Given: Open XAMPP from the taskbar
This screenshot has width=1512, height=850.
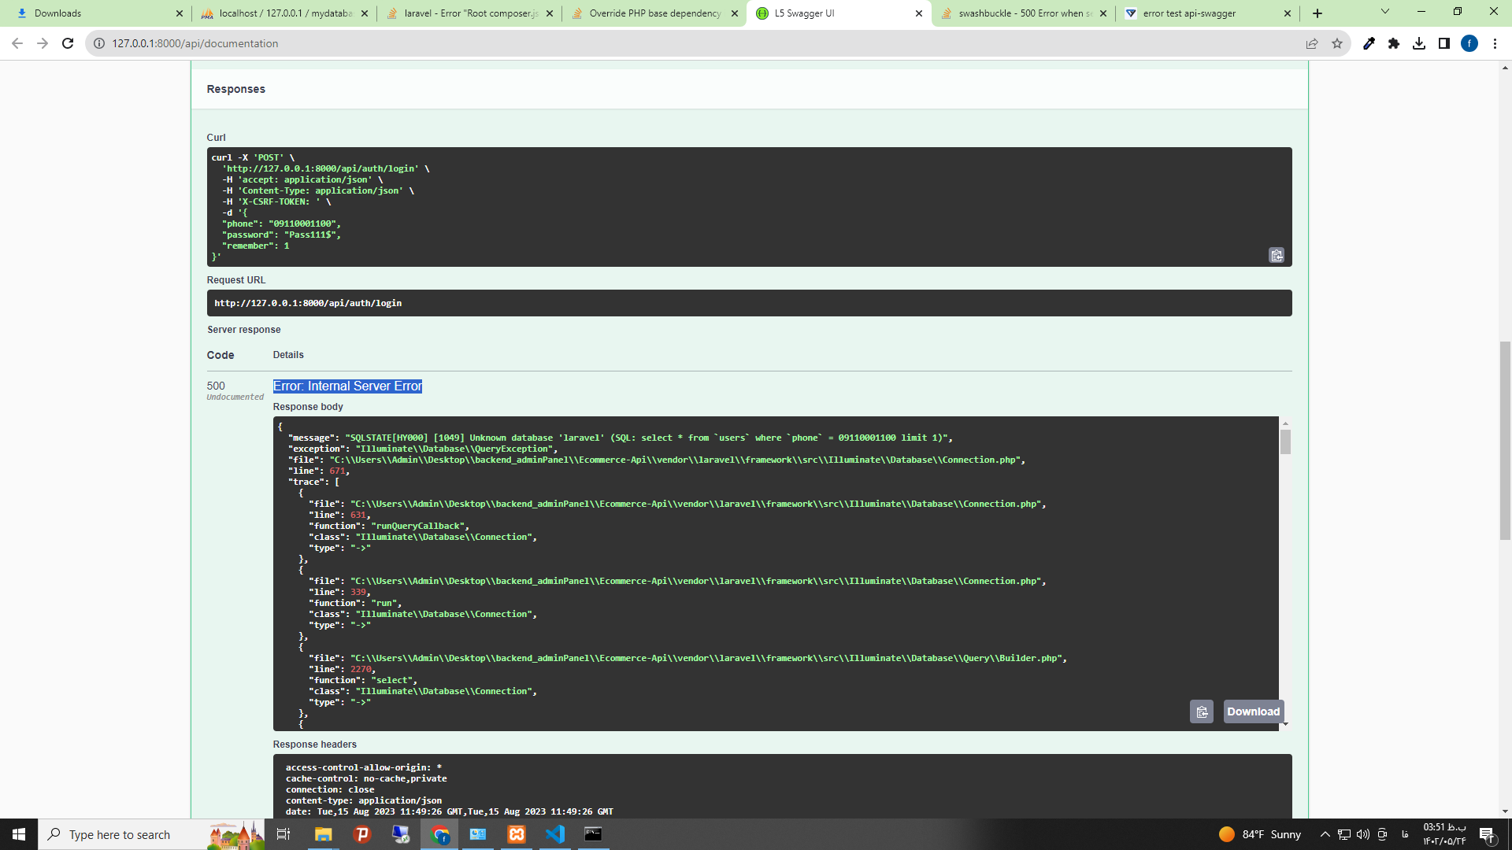Looking at the screenshot, I should click(517, 834).
